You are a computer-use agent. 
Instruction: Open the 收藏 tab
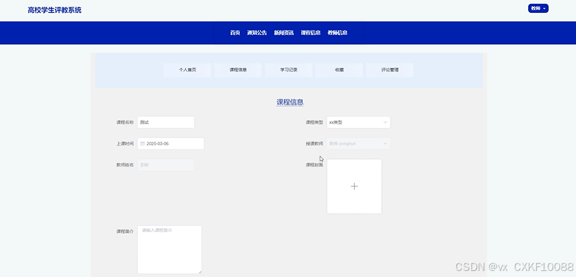[x=339, y=70]
